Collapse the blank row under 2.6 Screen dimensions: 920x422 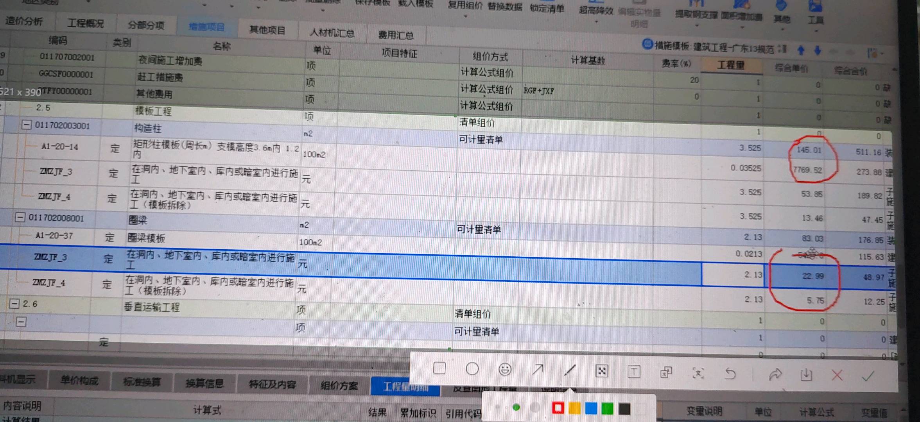click(21, 322)
